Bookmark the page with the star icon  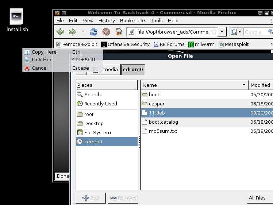click(214, 32)
